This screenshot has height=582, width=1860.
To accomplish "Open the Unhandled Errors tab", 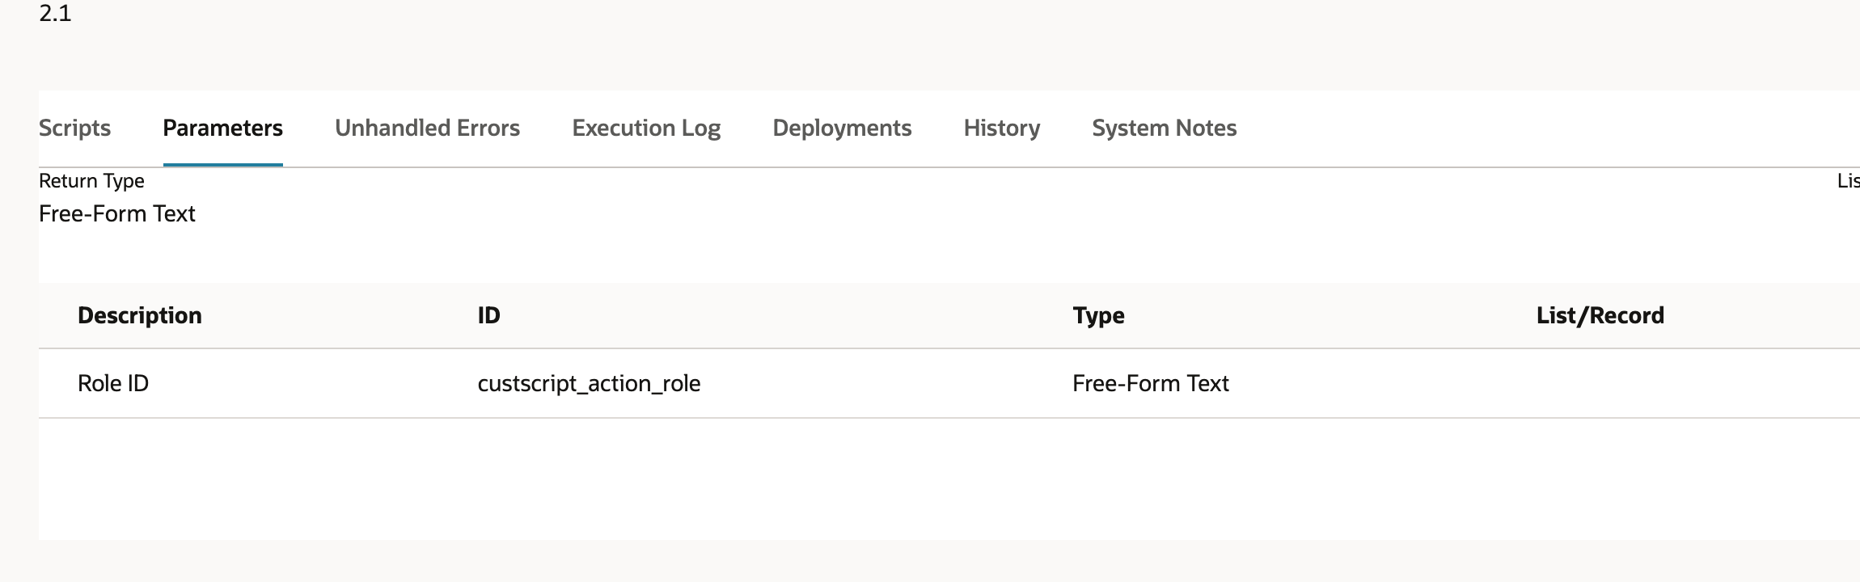I will [427, 128].
